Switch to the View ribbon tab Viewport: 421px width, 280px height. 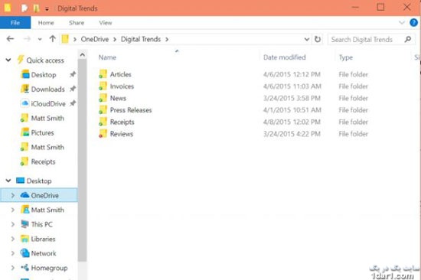pyautogui.click(x=106, y=23)
